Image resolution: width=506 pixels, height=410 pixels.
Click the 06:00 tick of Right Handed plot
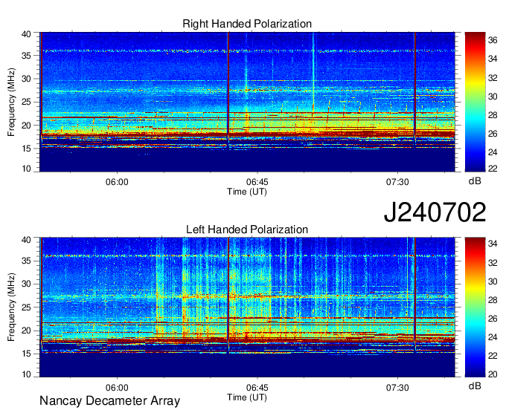(117, 182)
